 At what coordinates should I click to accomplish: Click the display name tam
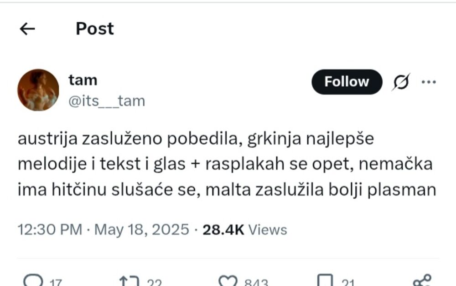83,80
